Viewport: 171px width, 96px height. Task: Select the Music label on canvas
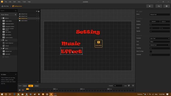pos(71,43)
